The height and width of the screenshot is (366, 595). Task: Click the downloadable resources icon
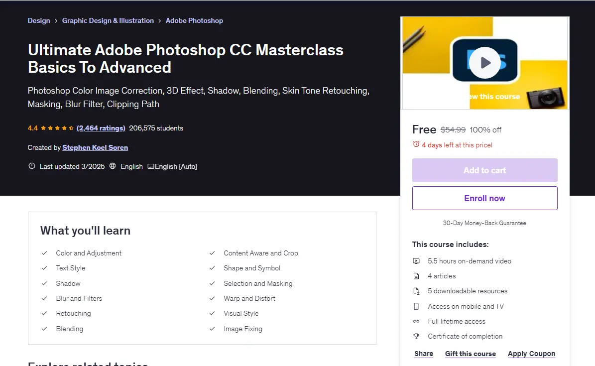(416, 291)
